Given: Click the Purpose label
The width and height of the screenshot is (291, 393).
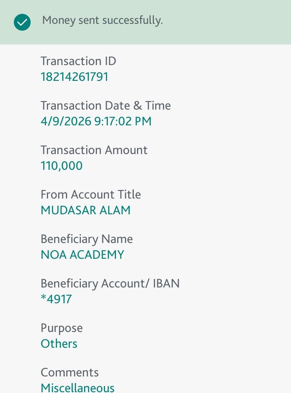Looking at the screenshot, I should tap(61, 328).
